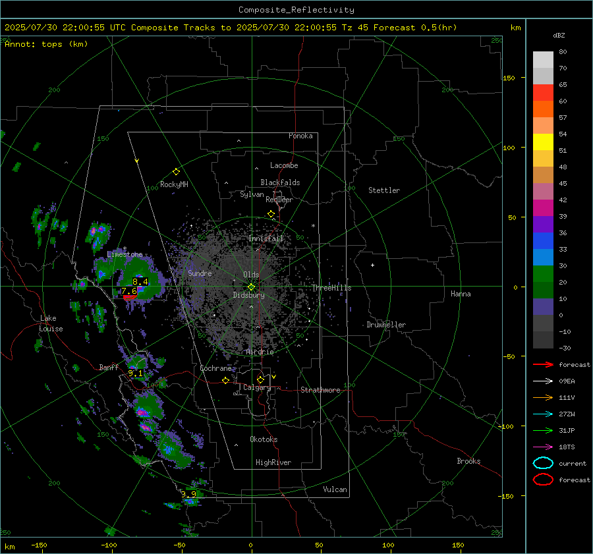Click the yellow diamond below Cochrane label
The width and height of the screenshot is (593, 554).
225,381
